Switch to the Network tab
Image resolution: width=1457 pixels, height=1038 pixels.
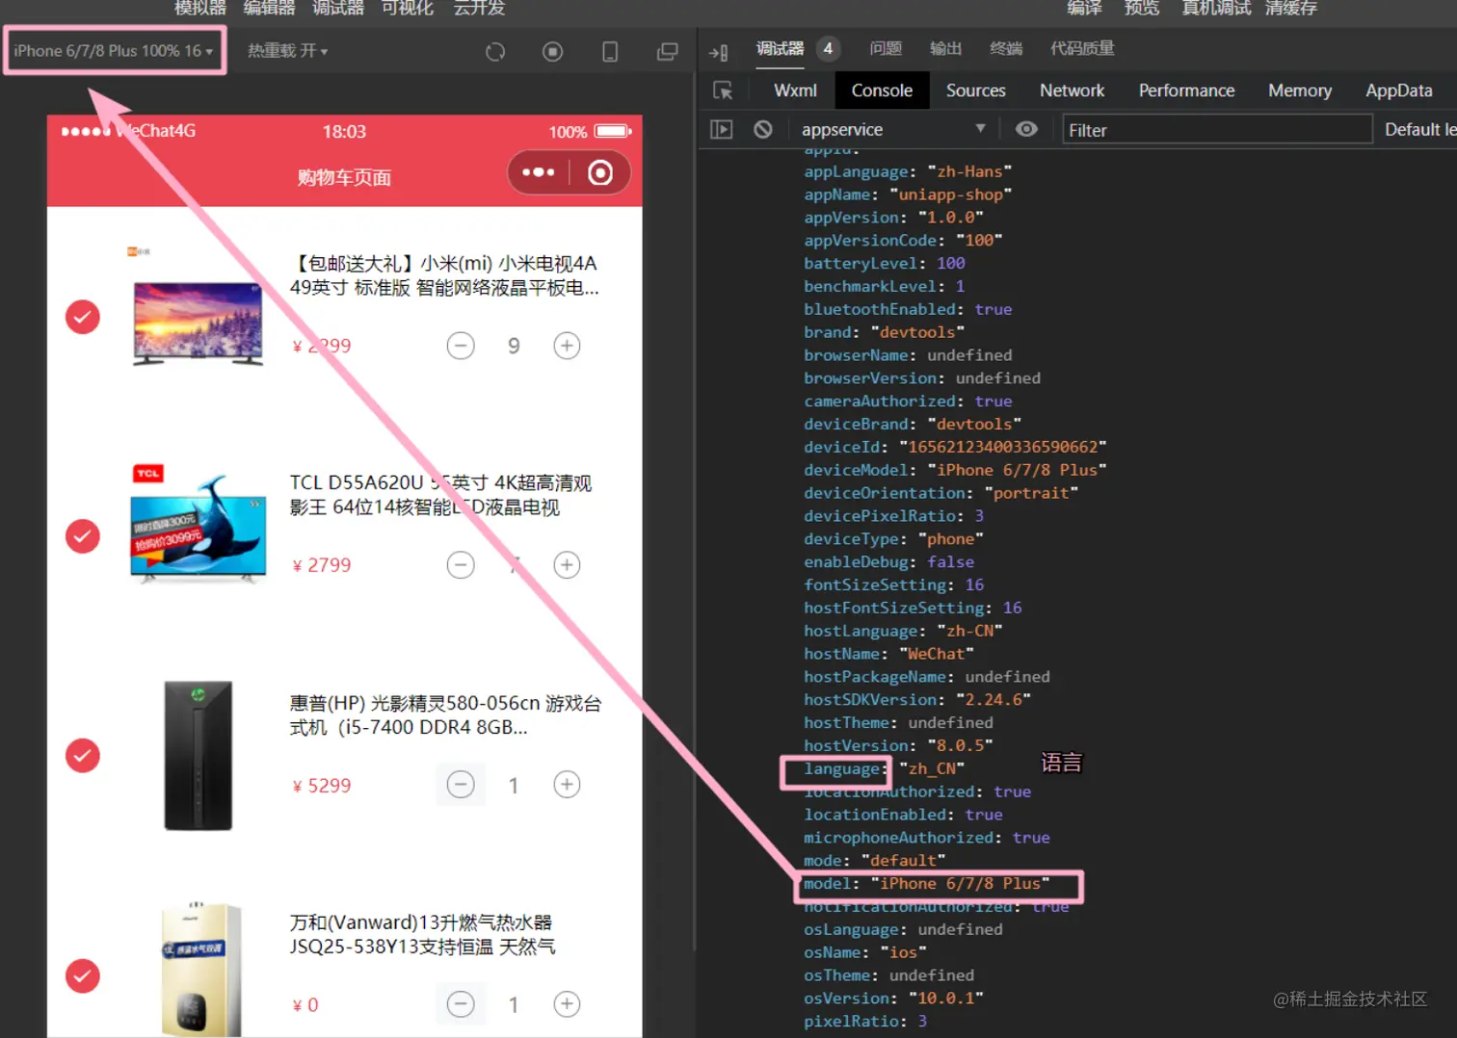[1072, 91]
